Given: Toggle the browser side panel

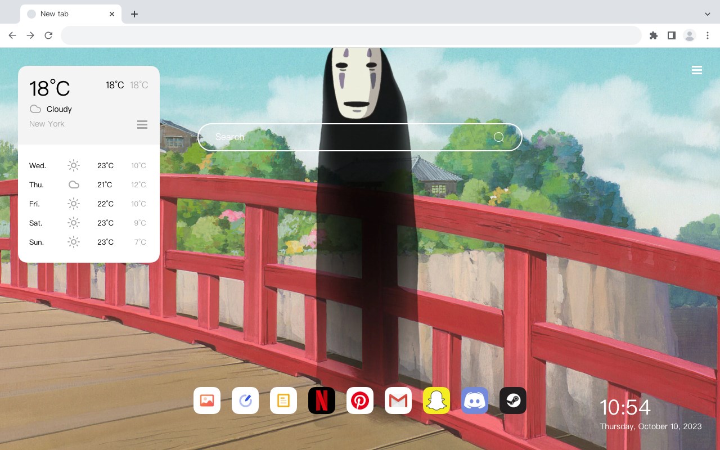Looking at the screenshot, I should [672, 35].
